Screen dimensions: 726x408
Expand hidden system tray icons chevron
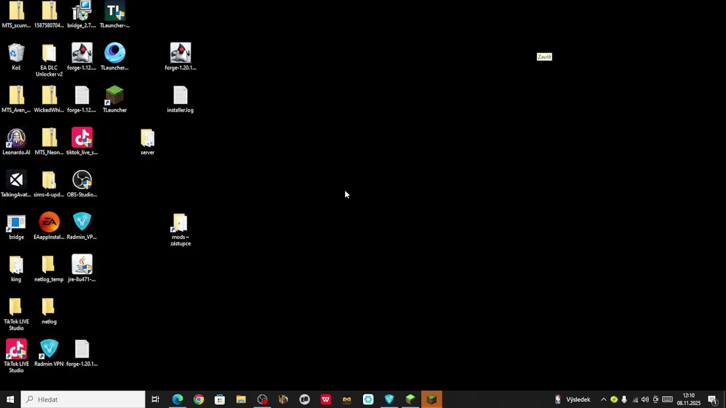coord(603,399)
